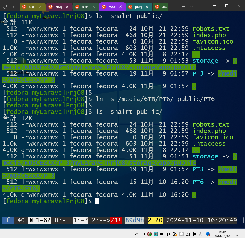Click the safely remove USB tray icon
The width and height of the screenshot is (245, 238).
(x=169, y=234)
